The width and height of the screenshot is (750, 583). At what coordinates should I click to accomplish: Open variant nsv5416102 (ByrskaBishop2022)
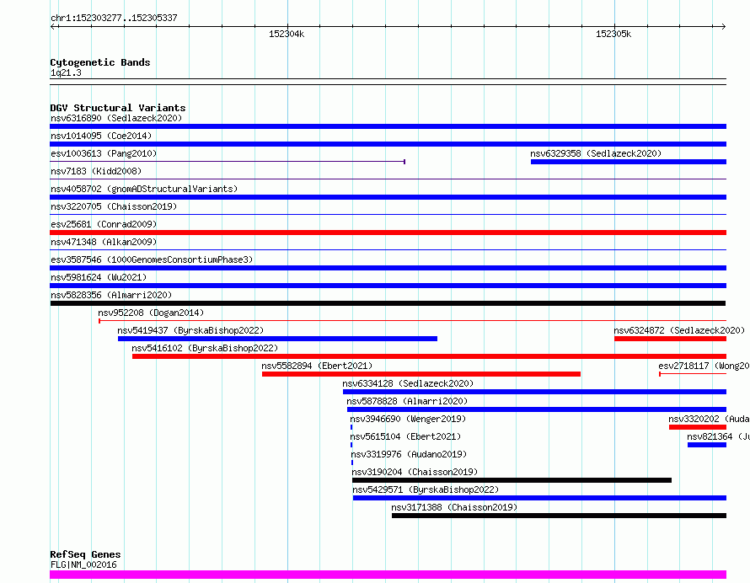[x=205, y=348]
